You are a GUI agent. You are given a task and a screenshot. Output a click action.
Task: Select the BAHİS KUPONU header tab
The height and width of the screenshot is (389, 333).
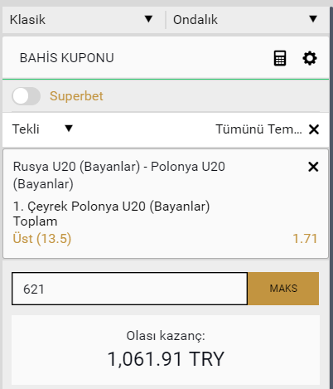point(67,58)
